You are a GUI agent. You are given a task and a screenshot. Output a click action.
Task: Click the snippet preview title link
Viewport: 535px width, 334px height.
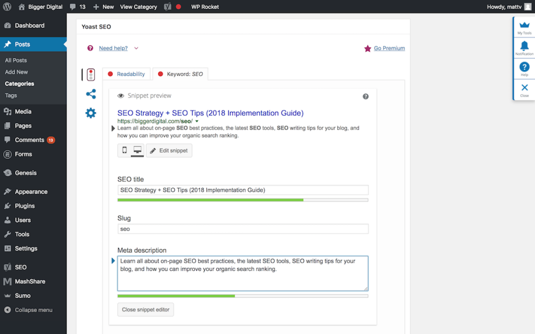coord(211,113)
